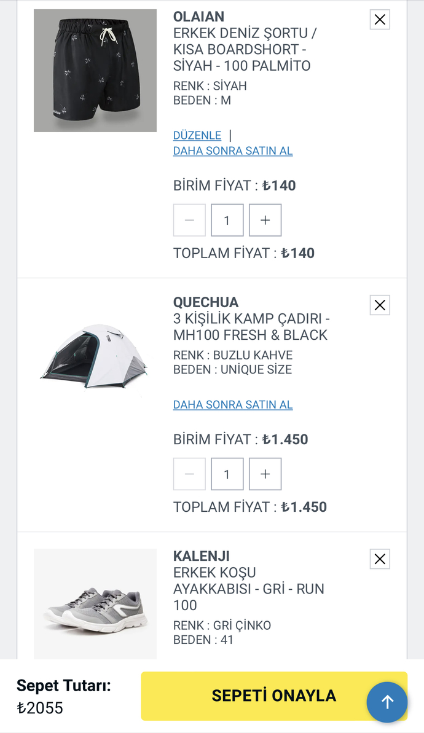This screenshot has height=733, width=424.
Task: Open the Quechua tent product image
Action: pyautogui.click(x=95, y=356)
